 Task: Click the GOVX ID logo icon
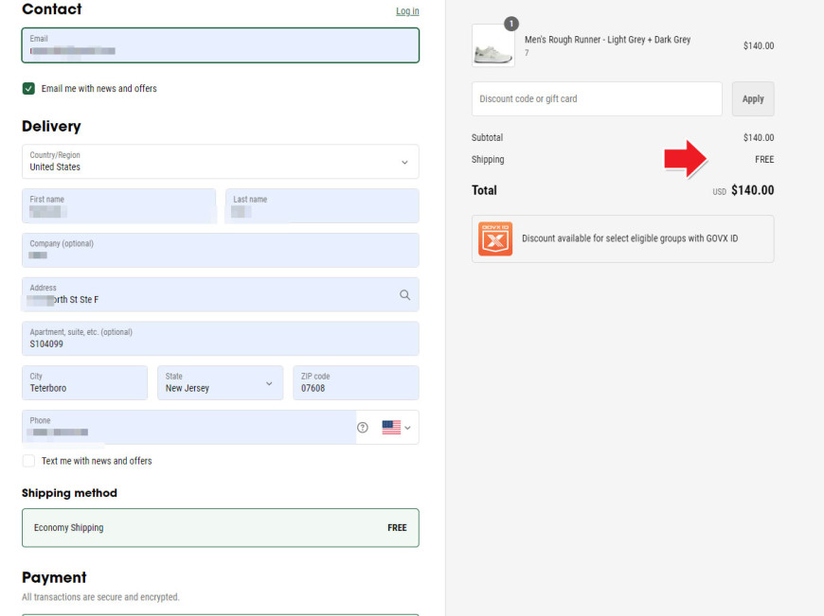(495, 238)
